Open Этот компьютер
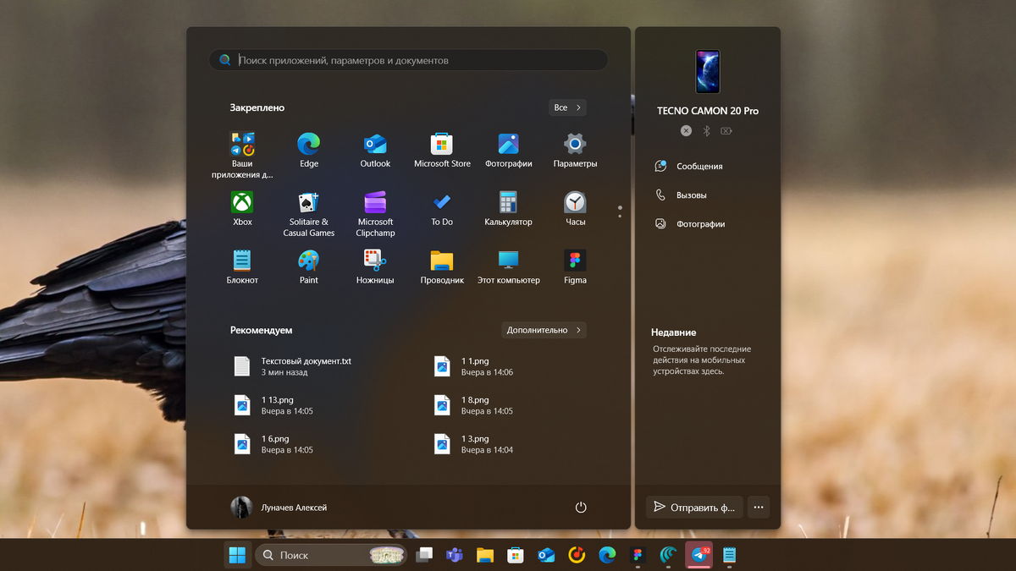This screenshot has height=571, width=1016. click(x=508, y=266)
